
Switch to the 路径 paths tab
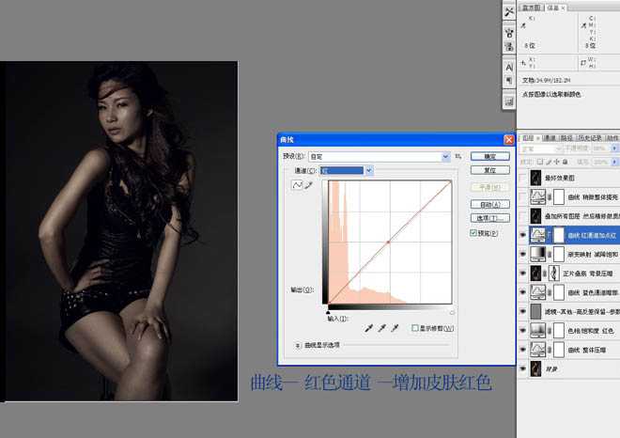pyautogui.click(x=566, y=137)
